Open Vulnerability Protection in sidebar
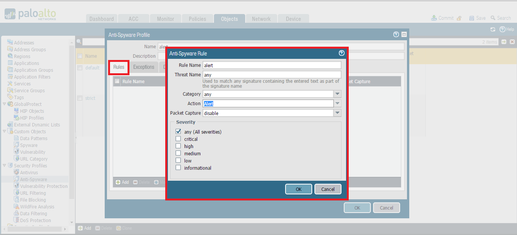The image size is (517, 235). coord(44,186)
